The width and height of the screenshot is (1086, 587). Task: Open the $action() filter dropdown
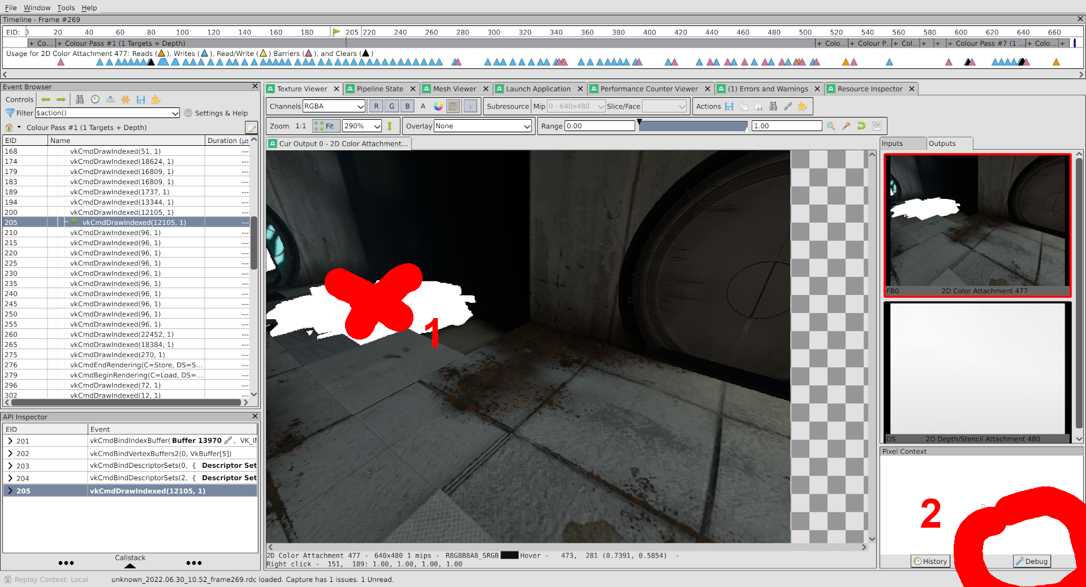click(107, 113)
